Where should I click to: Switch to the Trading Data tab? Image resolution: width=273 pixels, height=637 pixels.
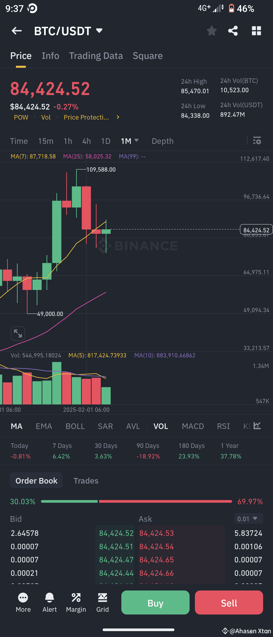(96, 56)
